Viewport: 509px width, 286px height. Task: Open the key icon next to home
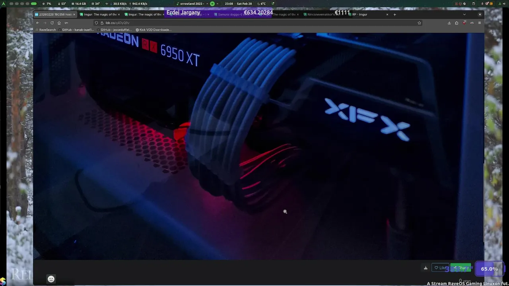66,23
